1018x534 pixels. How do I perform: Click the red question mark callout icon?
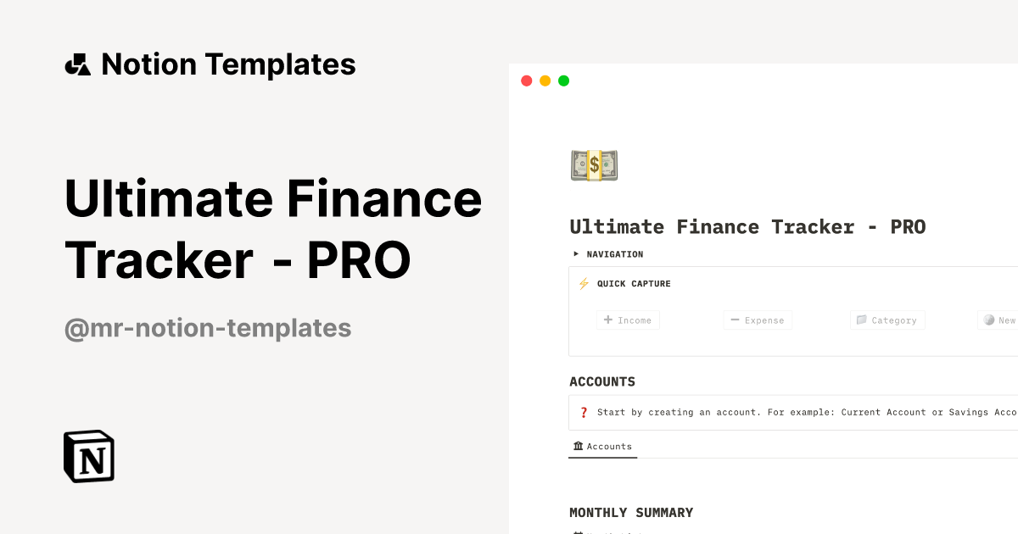[x=583, y=412]
